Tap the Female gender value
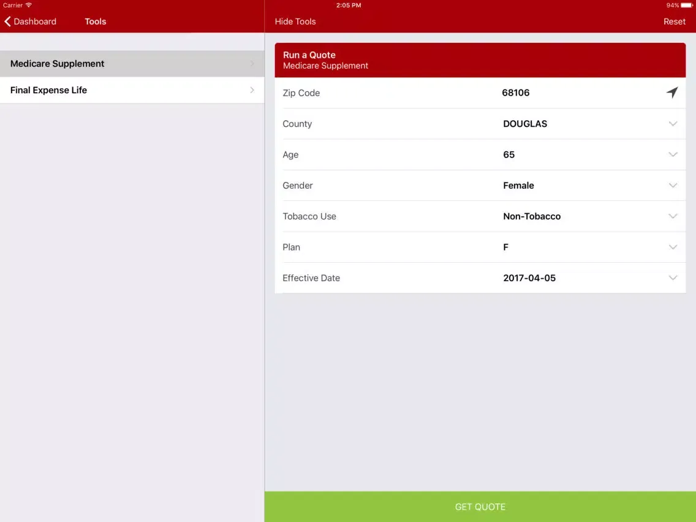The image size is (696, 522). pyautogui.click(x=518, y=186)
